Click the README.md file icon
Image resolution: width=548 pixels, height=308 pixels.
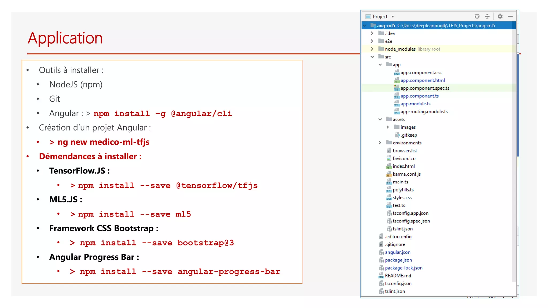click(x=381, y=276)
